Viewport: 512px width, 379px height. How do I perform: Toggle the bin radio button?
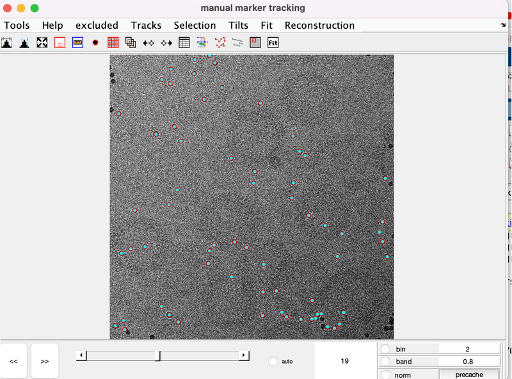click(385, 349)
